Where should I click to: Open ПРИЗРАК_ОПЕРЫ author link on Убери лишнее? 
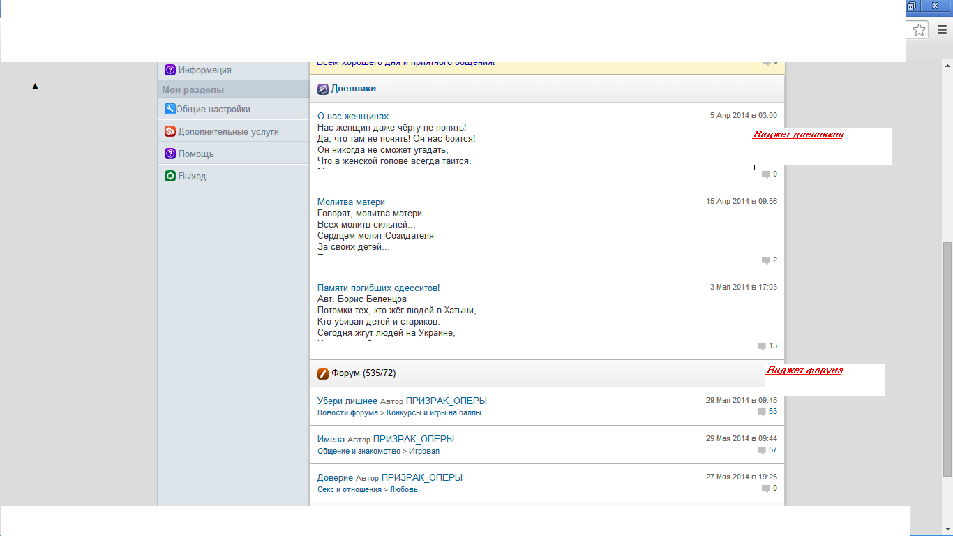447,401
